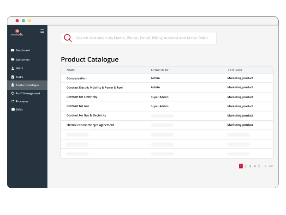Click the Tariff Management tag icon

(x=12, y=93)
